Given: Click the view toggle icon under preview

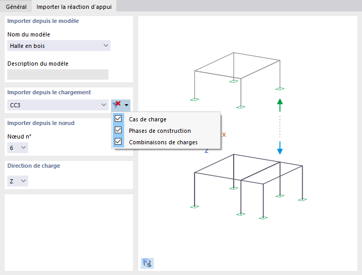Looking at the screenshot, I should 147,263.
